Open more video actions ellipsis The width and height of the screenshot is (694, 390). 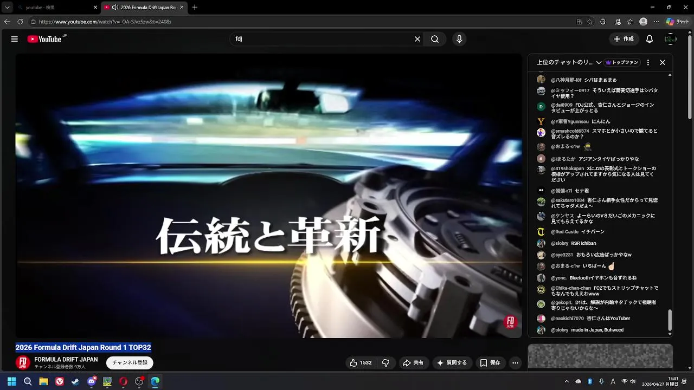pos(516,363)
